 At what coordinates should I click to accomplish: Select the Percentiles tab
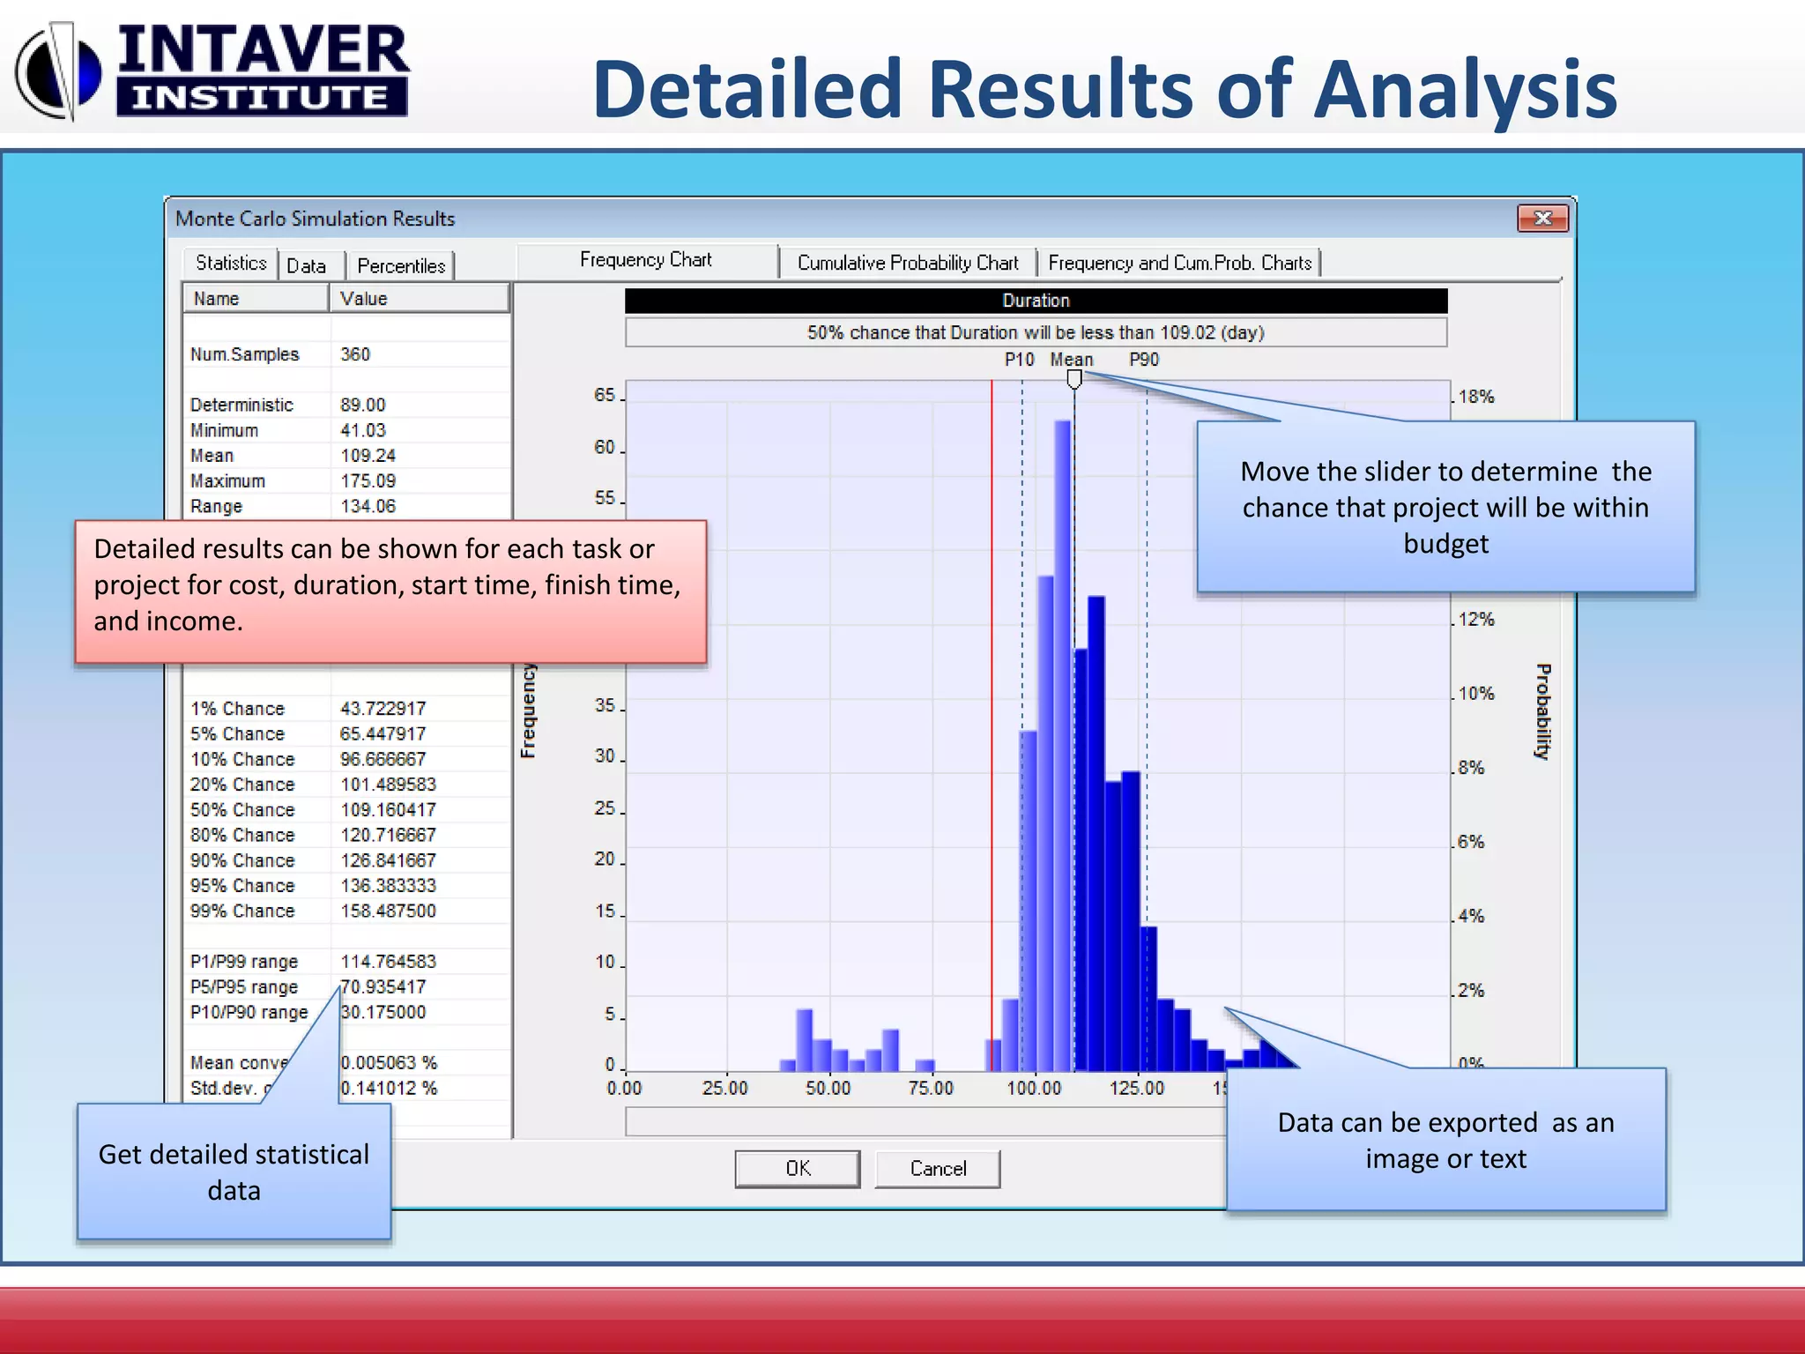(401, 266)
